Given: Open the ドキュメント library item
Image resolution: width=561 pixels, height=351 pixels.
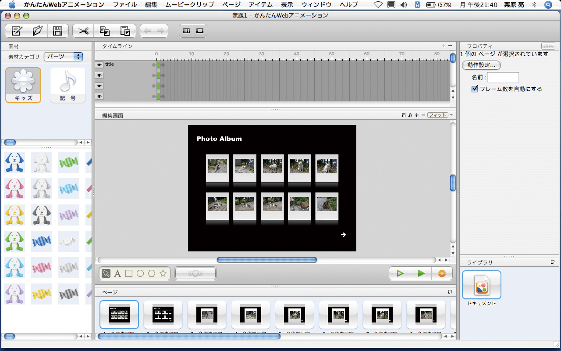Looking at the screenshot, I should [481, 285].
